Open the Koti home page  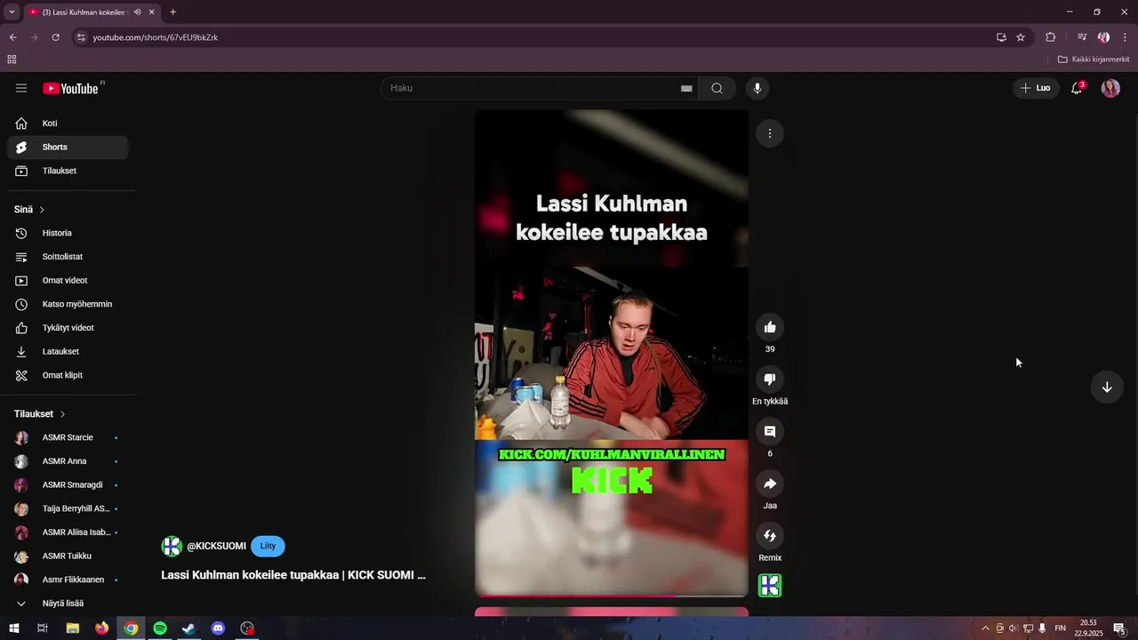click(68, 124)
